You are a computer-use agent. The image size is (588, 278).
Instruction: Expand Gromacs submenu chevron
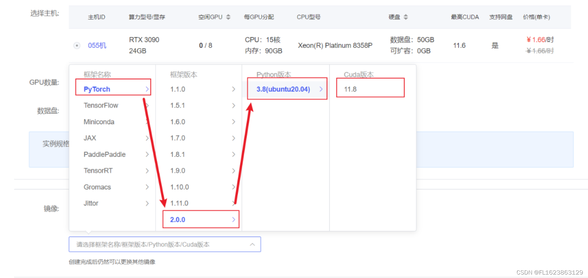(147, 187)
